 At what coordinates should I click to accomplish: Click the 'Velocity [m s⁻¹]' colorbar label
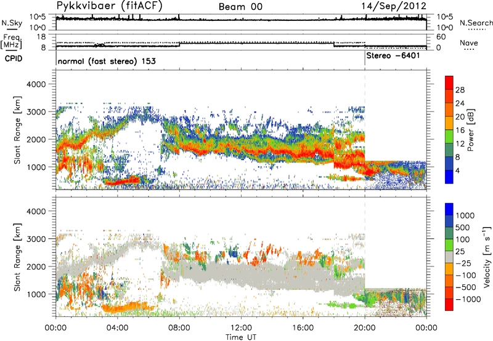pos(487,257)
